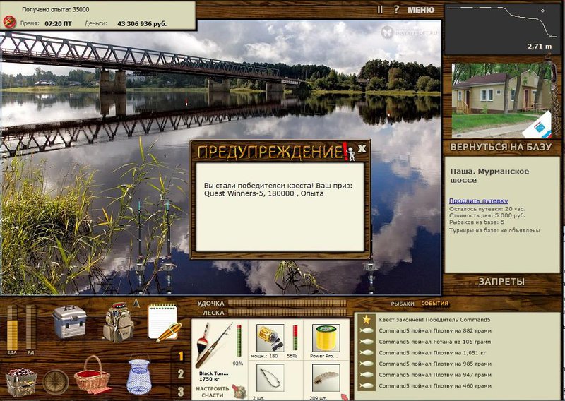Screen dimensions: 565x401
Task: Click the gold star next to Квест закончен
Action: (x=367, y=320)
